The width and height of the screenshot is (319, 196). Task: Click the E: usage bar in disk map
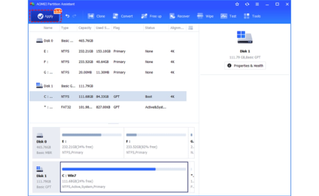[x=92, y=135]
